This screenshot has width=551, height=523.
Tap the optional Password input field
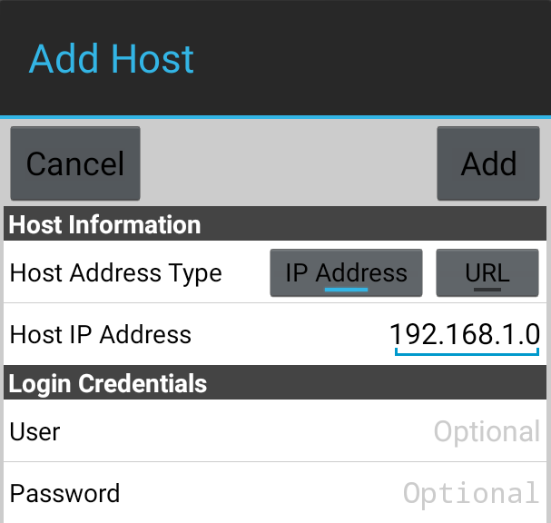471,493
